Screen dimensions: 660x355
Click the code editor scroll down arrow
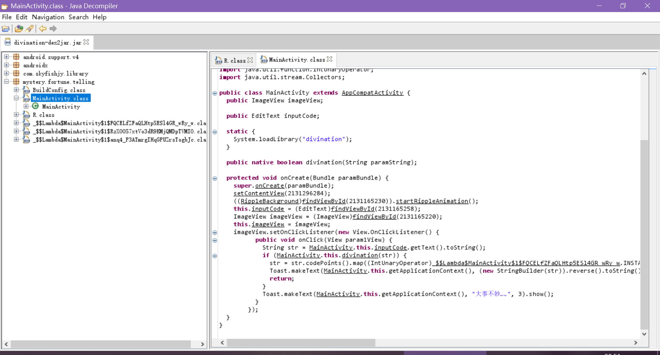[644, 334]
